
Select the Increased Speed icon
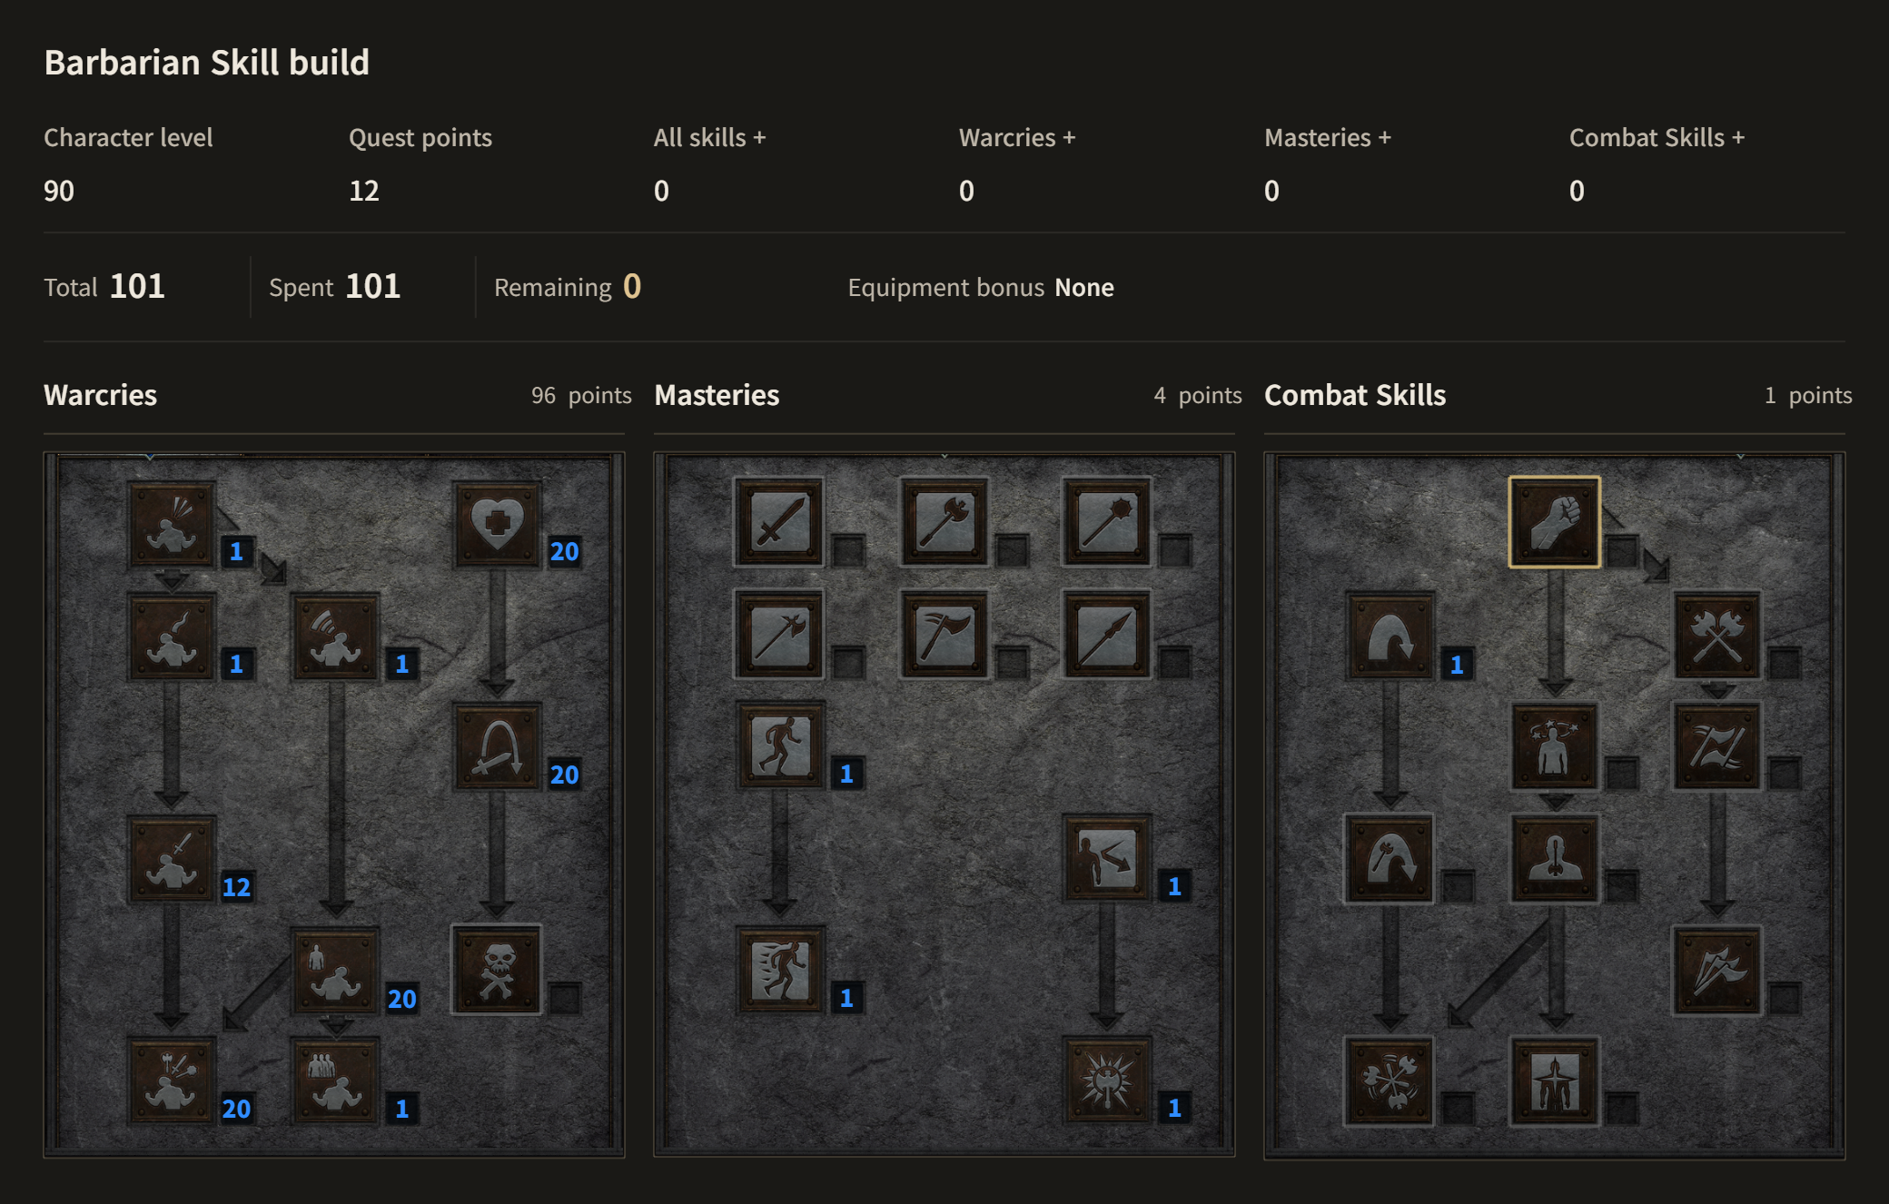pos(780,970)
